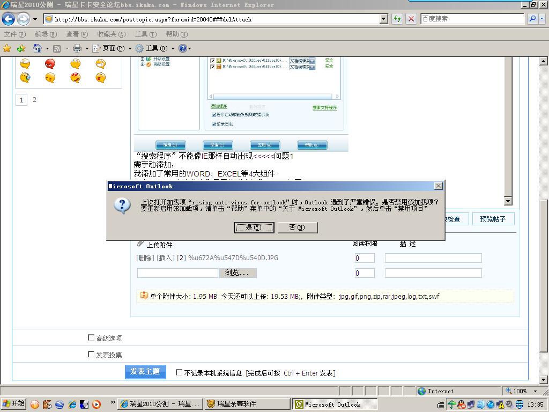
Task: Open the 查看(V) menu
Action: coord(77,34)
